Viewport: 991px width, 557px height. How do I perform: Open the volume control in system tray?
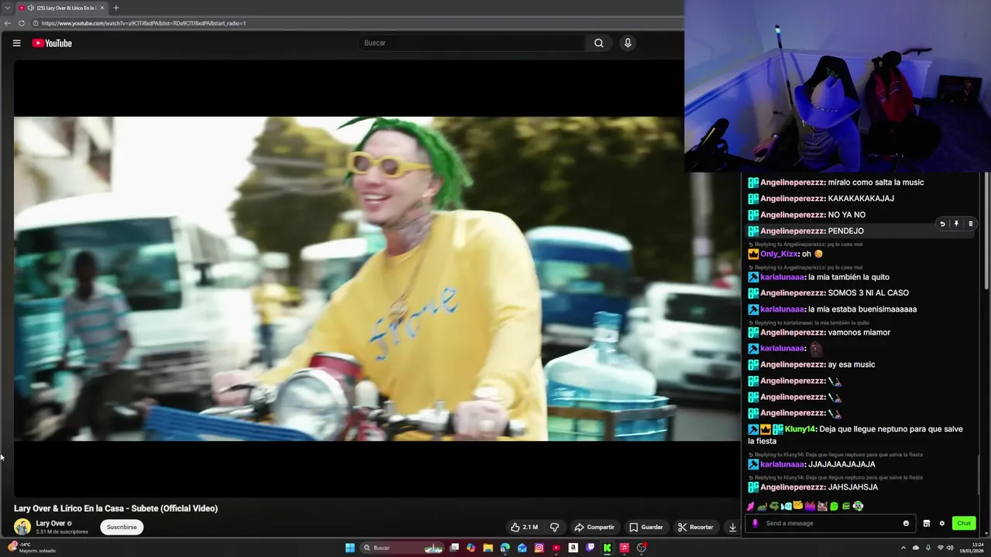[952, 548]
